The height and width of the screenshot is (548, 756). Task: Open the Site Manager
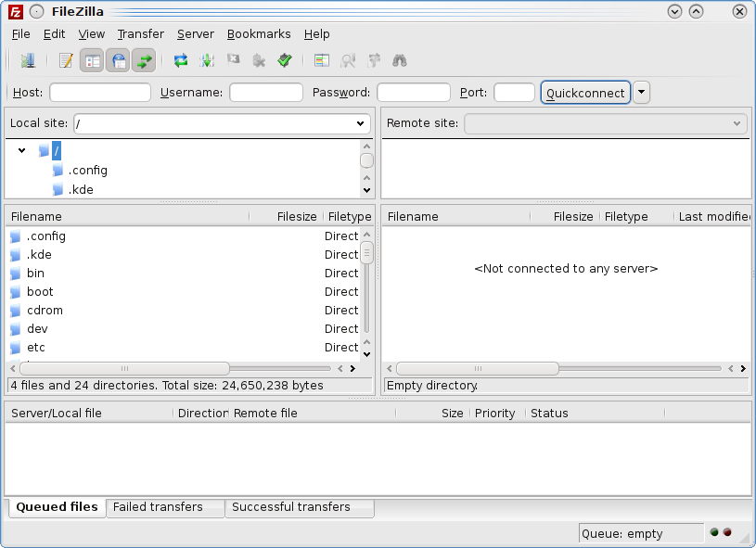click(28, 61)
